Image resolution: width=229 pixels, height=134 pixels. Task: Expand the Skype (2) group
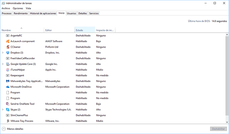(3, 109)
